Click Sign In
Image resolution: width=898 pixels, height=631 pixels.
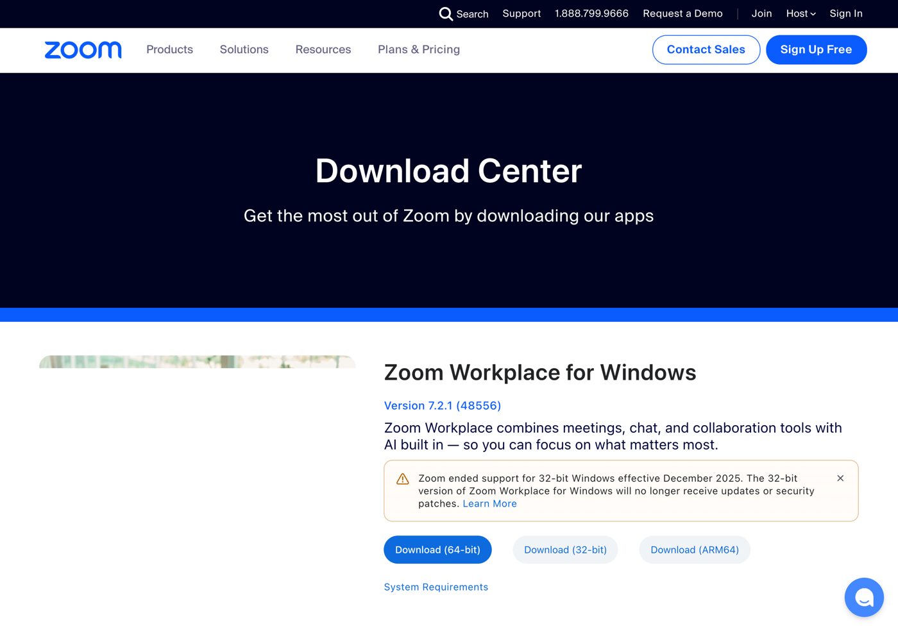pos(846,13)
